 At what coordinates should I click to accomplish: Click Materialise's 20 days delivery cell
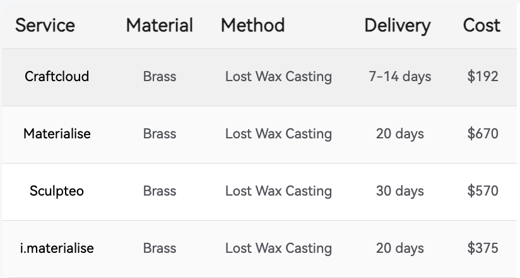pyautogui.click(x=400, y=134)
